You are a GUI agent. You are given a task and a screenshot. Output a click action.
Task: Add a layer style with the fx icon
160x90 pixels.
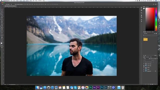(x=147, y=84)
